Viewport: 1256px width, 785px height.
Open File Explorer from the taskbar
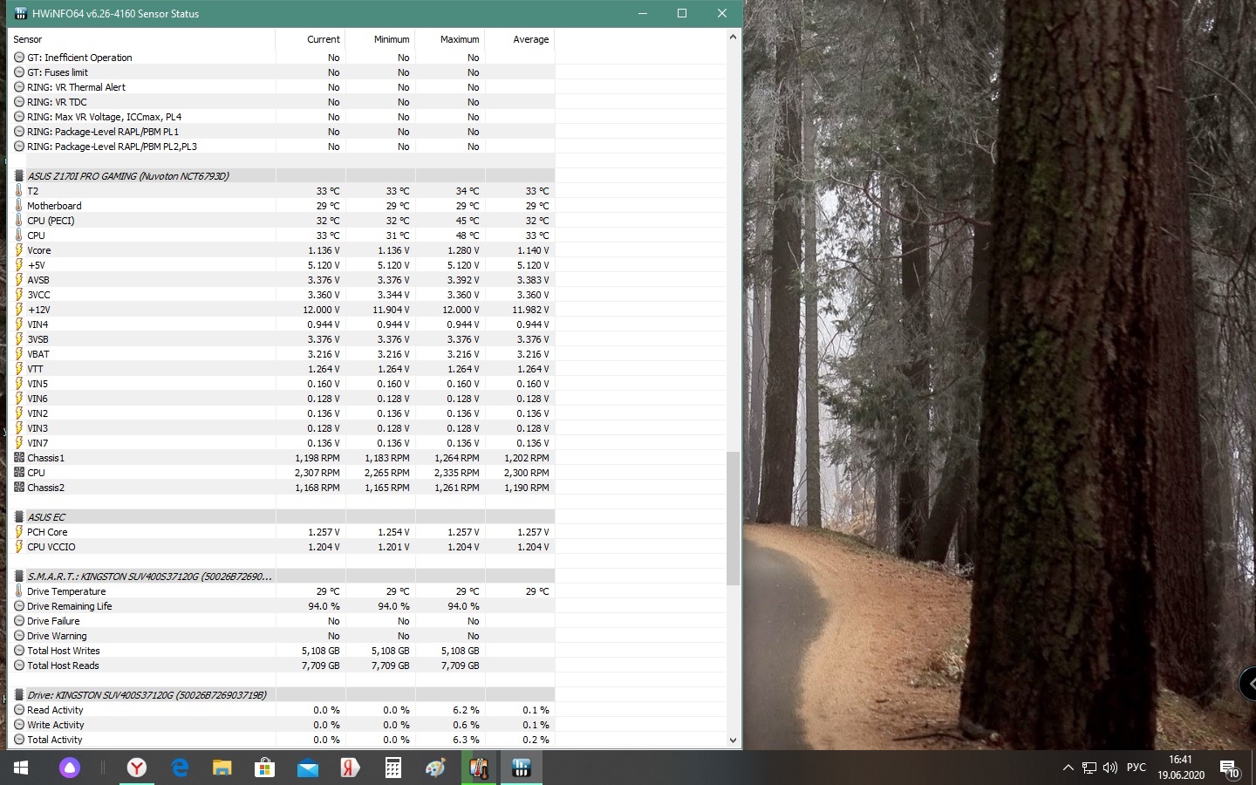tap(222, 768)
